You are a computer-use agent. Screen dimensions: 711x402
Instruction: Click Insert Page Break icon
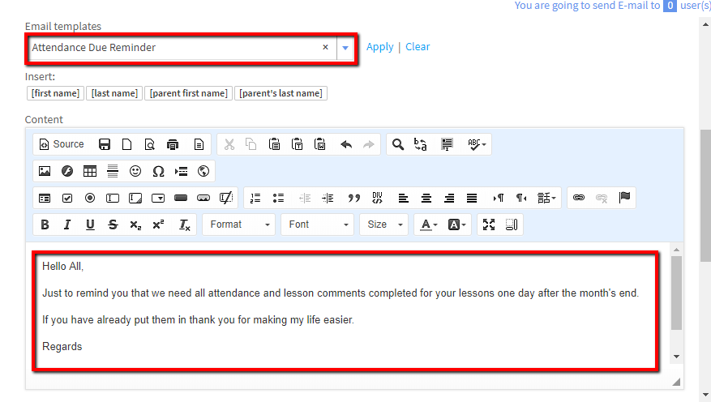(181, 171)
